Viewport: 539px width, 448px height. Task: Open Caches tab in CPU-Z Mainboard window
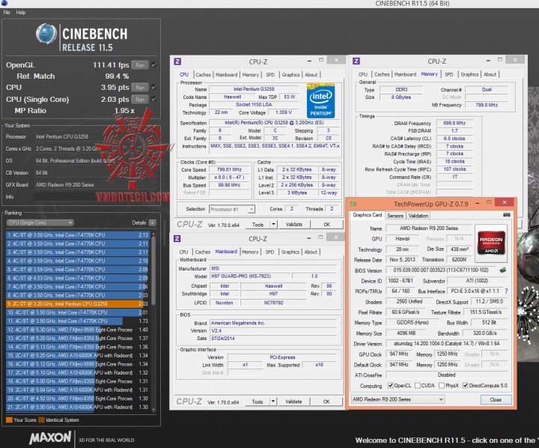203,252
